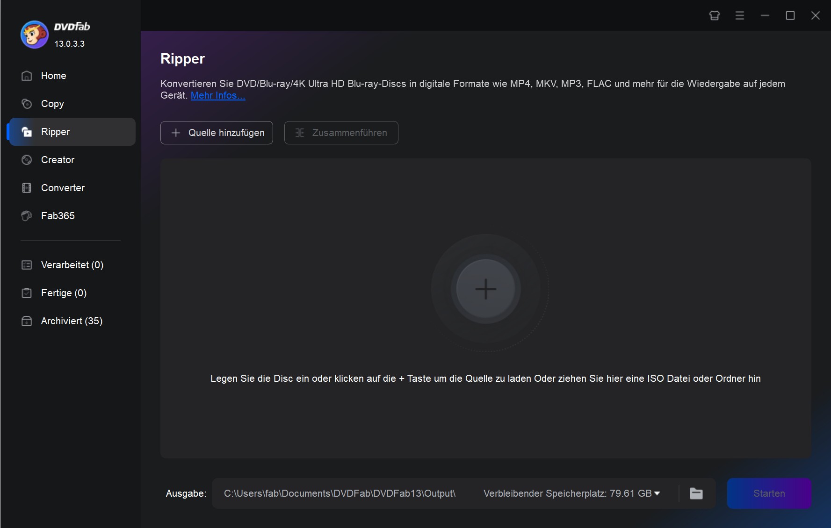Screen dimensions: 831x528
Task: Click the Ripper page heading
Action: 182,59
